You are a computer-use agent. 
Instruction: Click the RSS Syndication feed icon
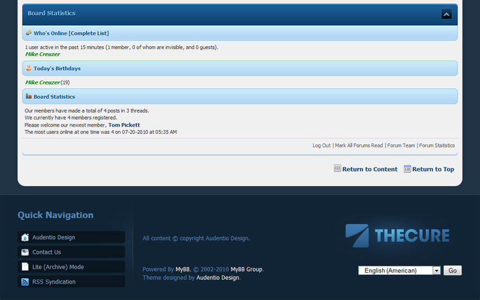click(x=25, y=281)
